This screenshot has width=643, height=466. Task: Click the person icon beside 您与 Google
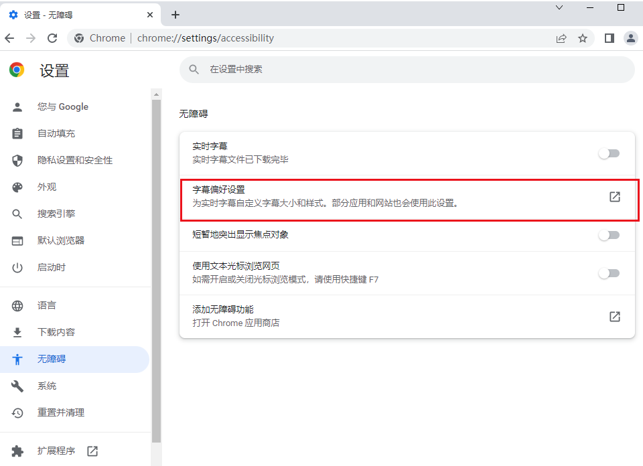point(17,107)
